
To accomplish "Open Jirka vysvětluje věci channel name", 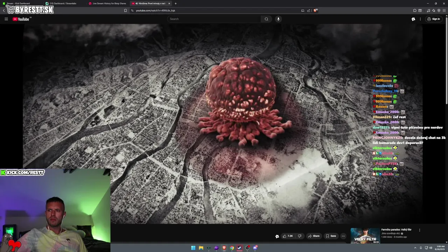I will click(391, 233).
